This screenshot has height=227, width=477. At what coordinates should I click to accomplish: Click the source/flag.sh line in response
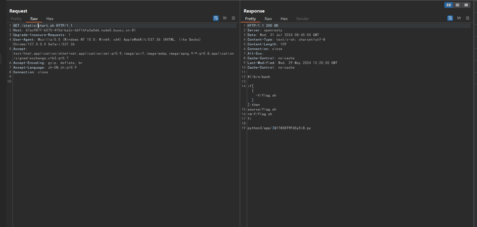[262, 109]
